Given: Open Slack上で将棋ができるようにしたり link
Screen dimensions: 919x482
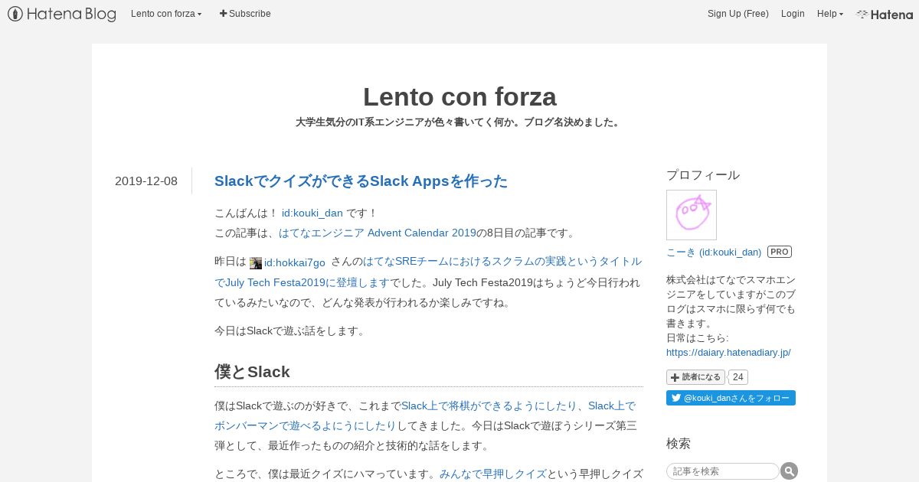Looking at the screenshot, I should click(x=489, y=405).
